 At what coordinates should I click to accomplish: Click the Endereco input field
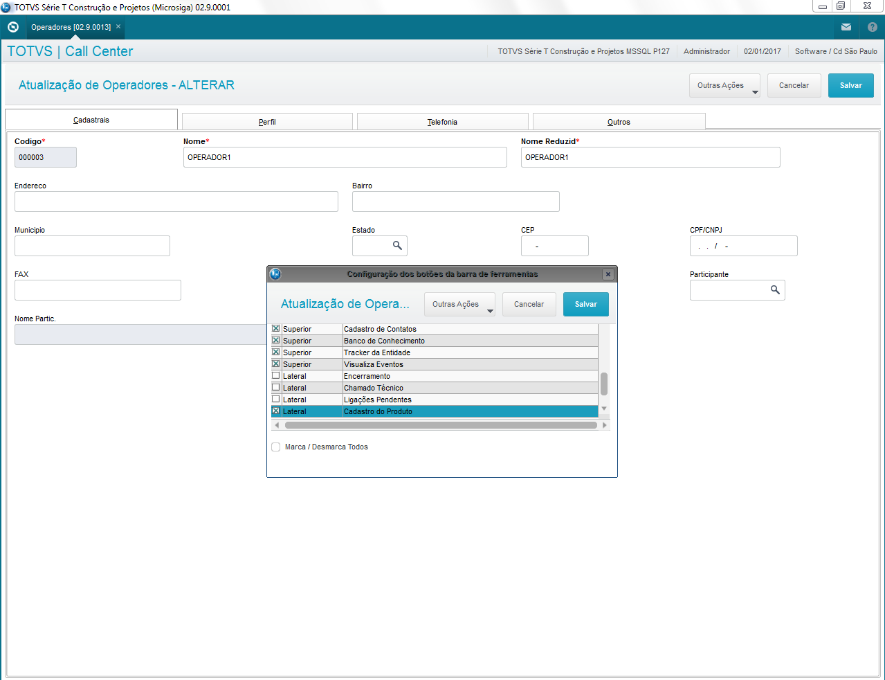tap(176, 202)
